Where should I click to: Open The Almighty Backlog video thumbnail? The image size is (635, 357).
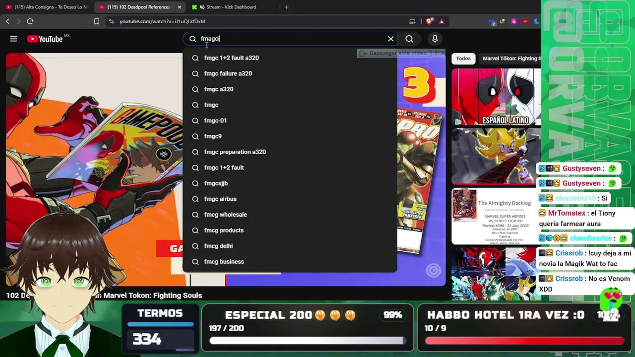(496, 216)
